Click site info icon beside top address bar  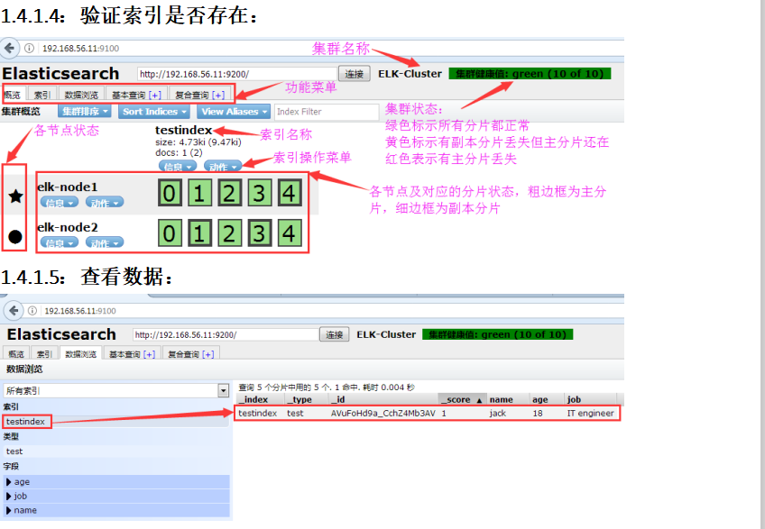click(29, 48)
